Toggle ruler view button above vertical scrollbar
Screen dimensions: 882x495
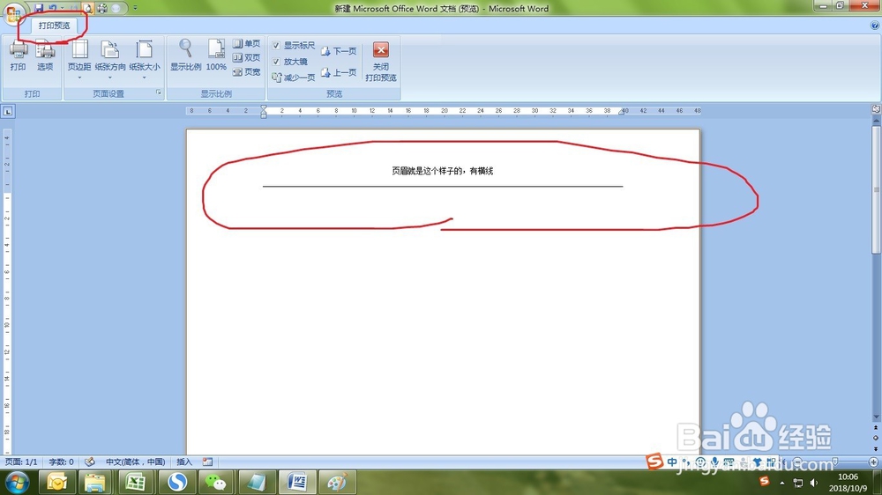pos(876,109)
